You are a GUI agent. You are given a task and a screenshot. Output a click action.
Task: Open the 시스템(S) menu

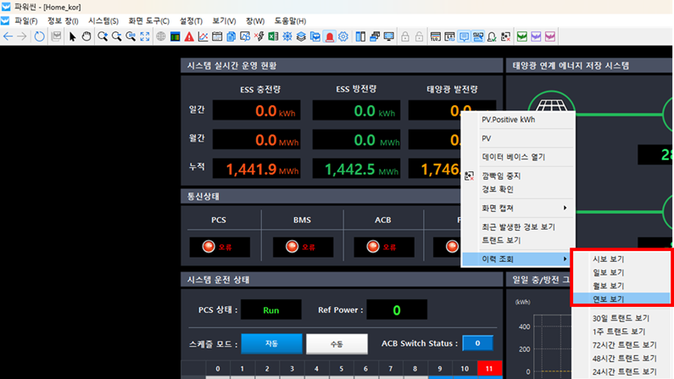[x=103, y=20]
